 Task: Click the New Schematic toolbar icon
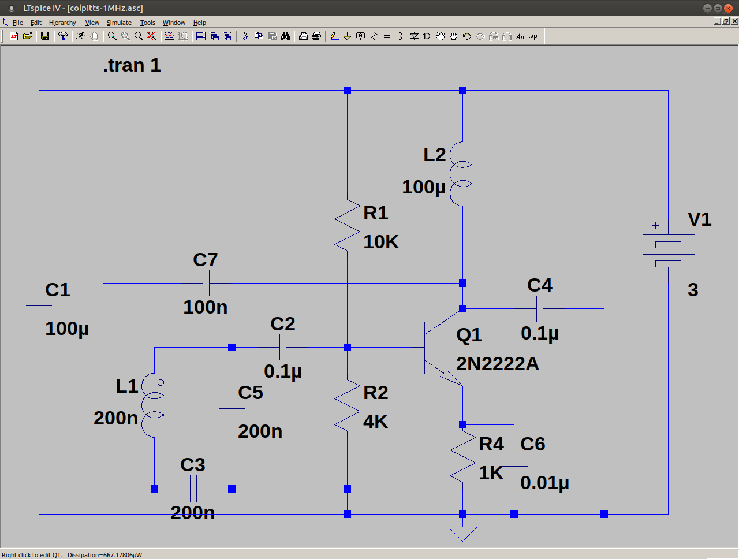pos(14,36)
